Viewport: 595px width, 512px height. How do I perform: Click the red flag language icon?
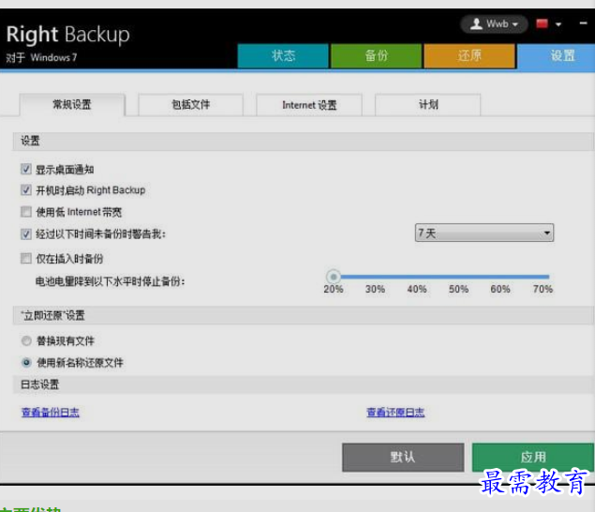(542, 24)
